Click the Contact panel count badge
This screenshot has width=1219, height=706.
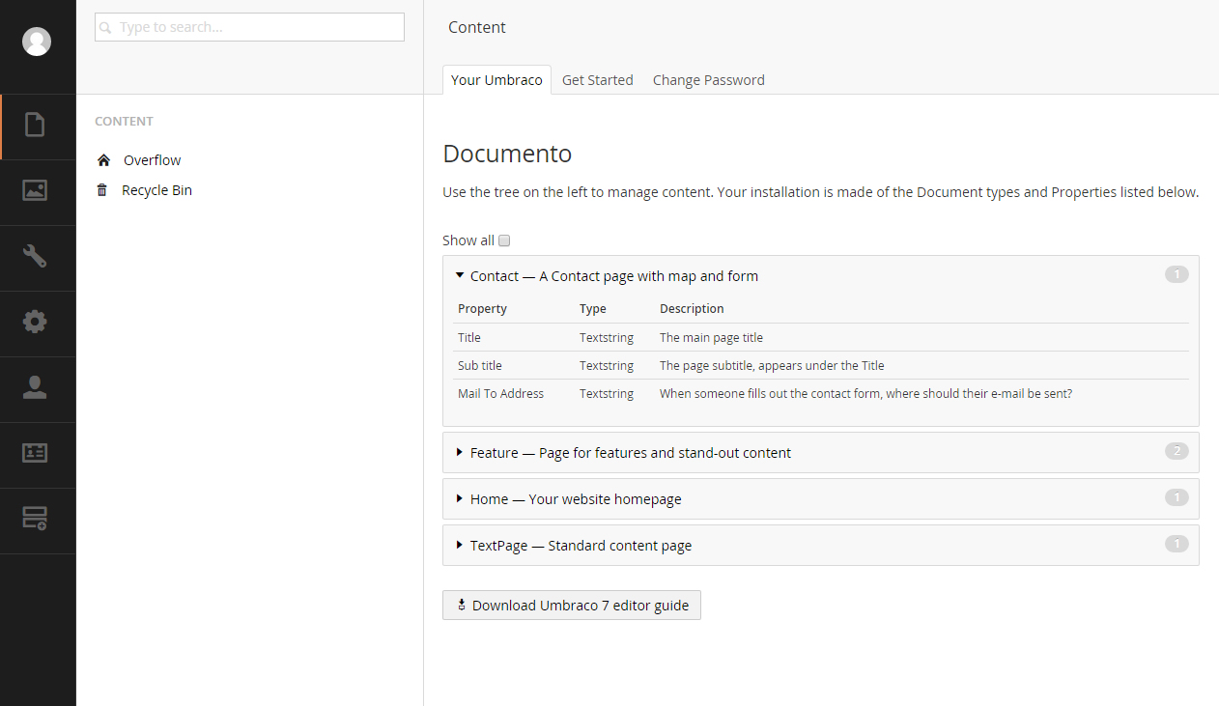click(x=1176, y=275)
